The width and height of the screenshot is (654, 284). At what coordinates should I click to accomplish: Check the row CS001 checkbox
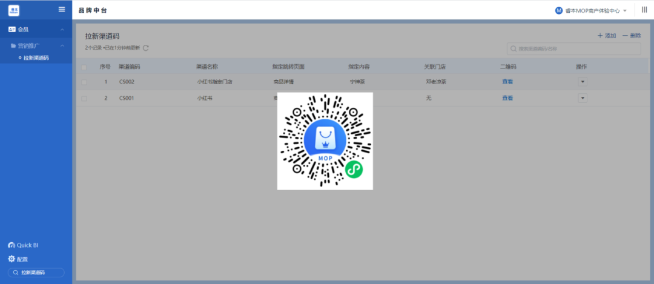(x=84, y=99)
